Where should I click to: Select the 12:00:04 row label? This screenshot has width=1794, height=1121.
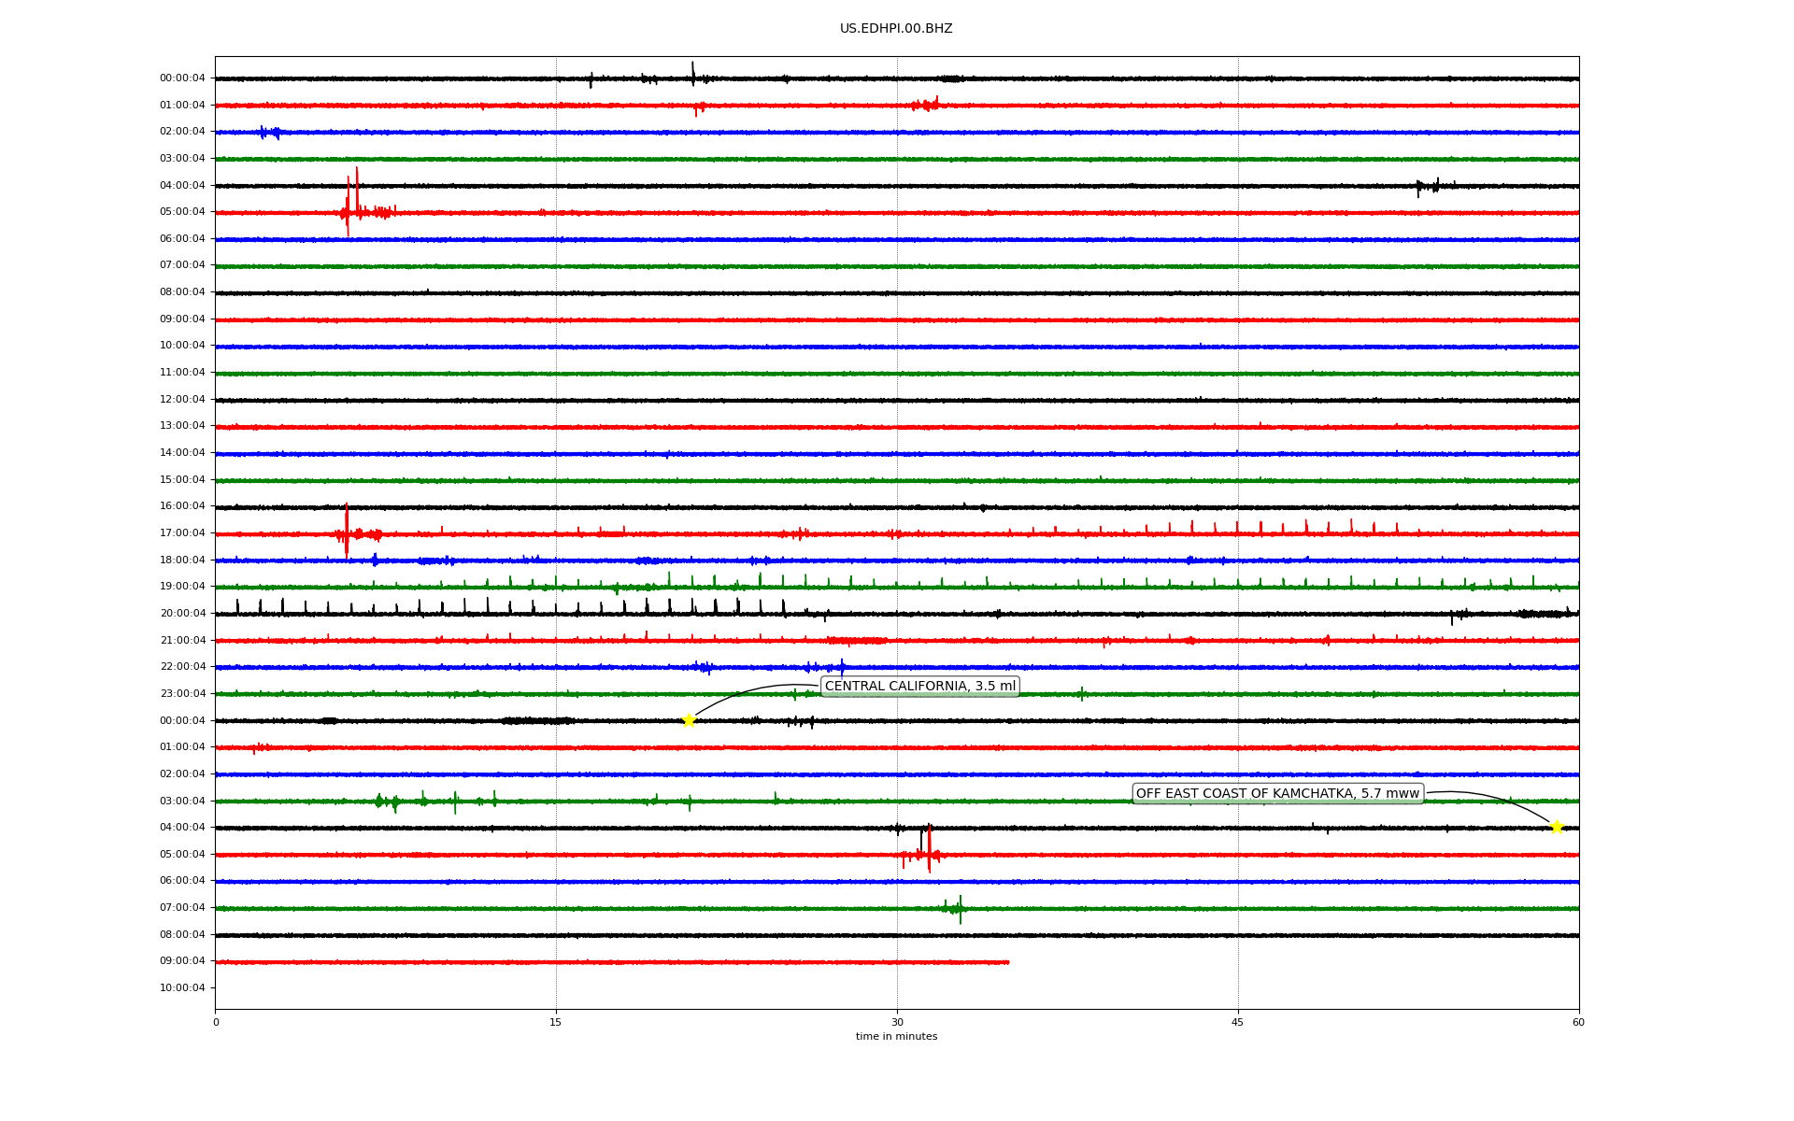pos(182,400)
